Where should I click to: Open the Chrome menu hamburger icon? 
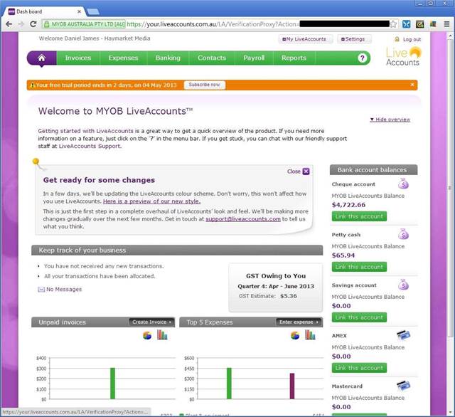(x=447, y=24)
